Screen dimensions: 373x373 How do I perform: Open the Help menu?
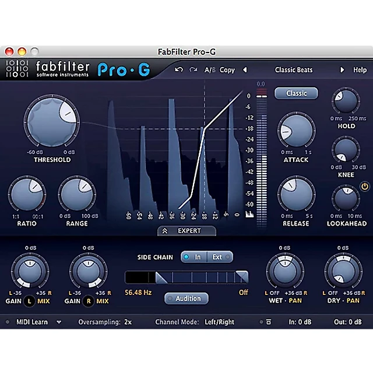click(x=360, y=70)
